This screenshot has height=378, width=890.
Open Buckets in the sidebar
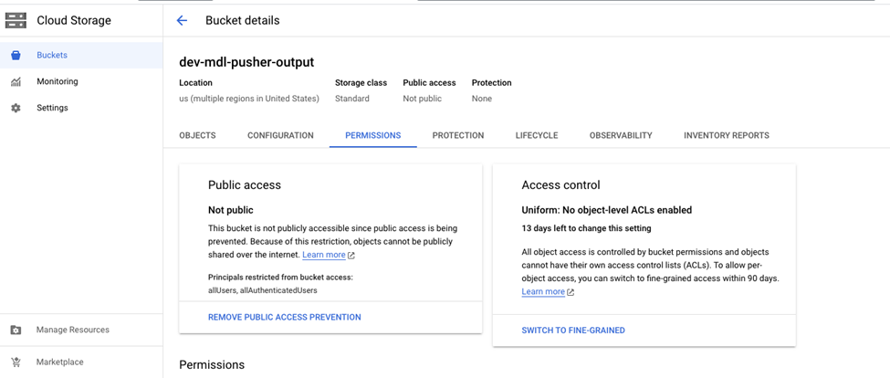coord(81,55)
